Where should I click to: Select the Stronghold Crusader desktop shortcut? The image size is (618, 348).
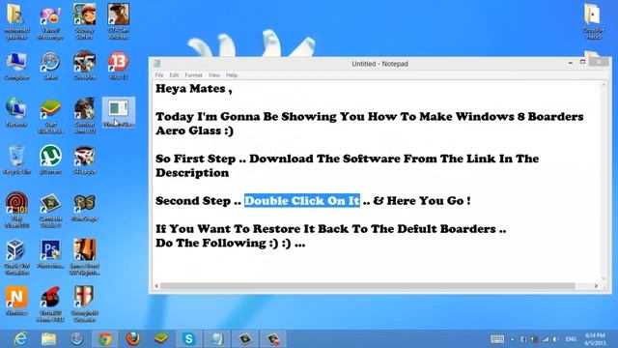(x=84, y=304)
